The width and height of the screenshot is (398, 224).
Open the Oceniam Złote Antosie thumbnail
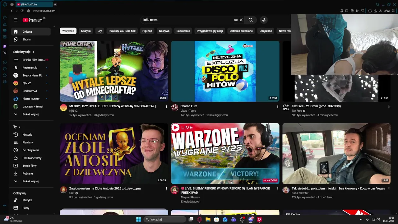click(x=114, y=153)
